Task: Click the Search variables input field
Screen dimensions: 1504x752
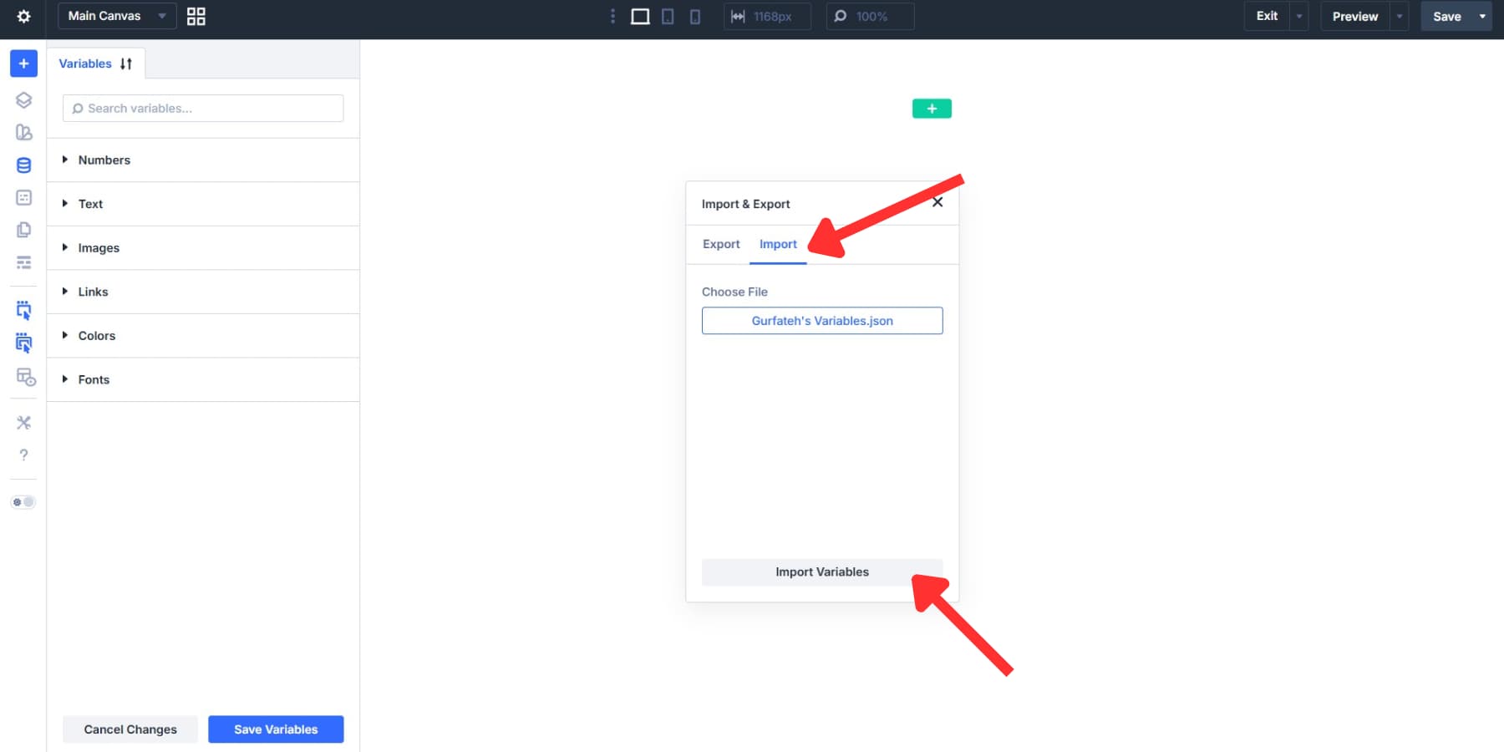Action: [x=202, y=108]
